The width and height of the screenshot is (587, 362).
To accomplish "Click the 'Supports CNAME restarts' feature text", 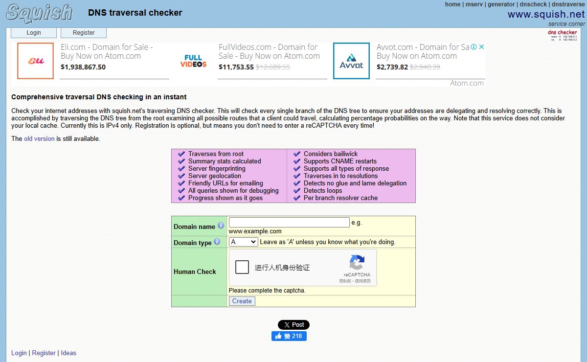I will 340,161.
